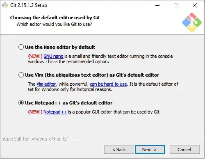Select the Nano editor radio button circle

21,47
